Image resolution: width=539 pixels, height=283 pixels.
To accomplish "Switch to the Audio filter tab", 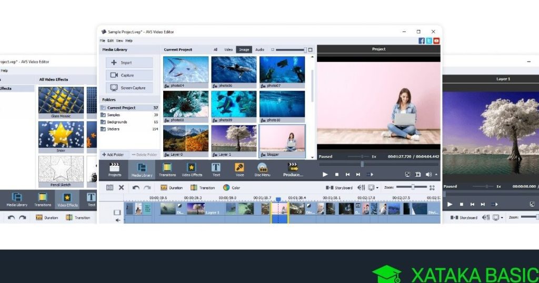I will pyautogui.click(x=259, y=49).
